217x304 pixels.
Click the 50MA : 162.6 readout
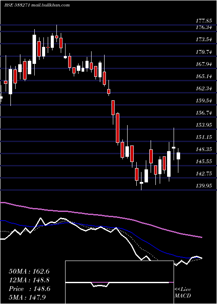[x=29, y=271]
